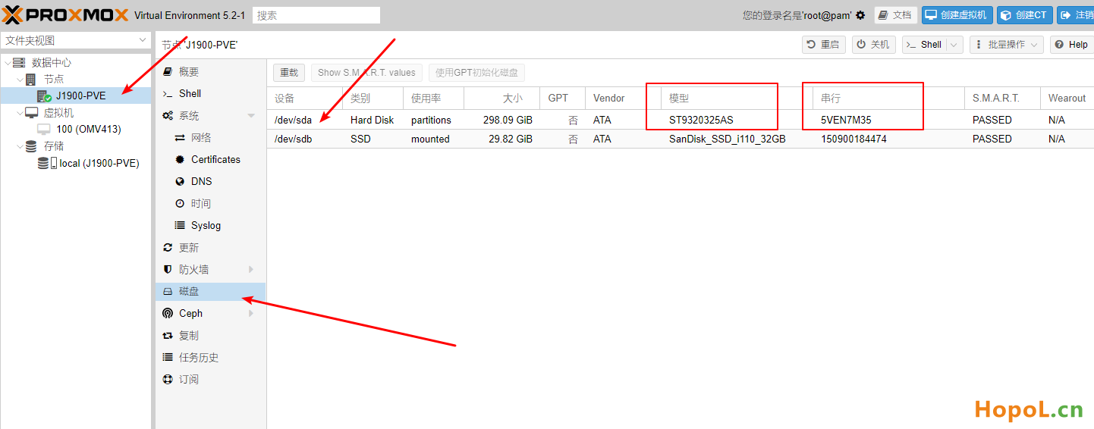
Task: Click the Certificates badge icon
Action: (x=180, y=160)
